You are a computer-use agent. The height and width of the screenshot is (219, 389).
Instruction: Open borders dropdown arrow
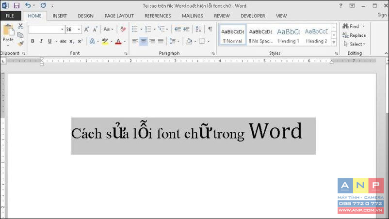(x=209, y=41)
